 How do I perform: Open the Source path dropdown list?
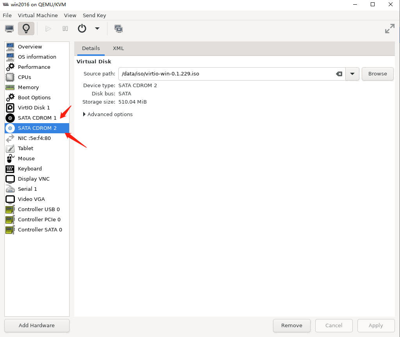click(x=352, y=74)
